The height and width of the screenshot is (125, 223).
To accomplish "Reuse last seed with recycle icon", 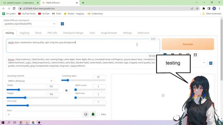I will (93, 114).
